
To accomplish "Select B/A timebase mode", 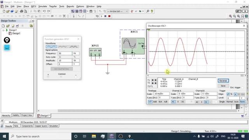I will point(160,102).
